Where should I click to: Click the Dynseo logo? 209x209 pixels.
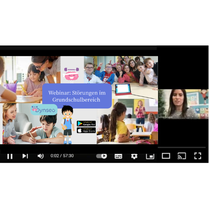click(44, 110)
